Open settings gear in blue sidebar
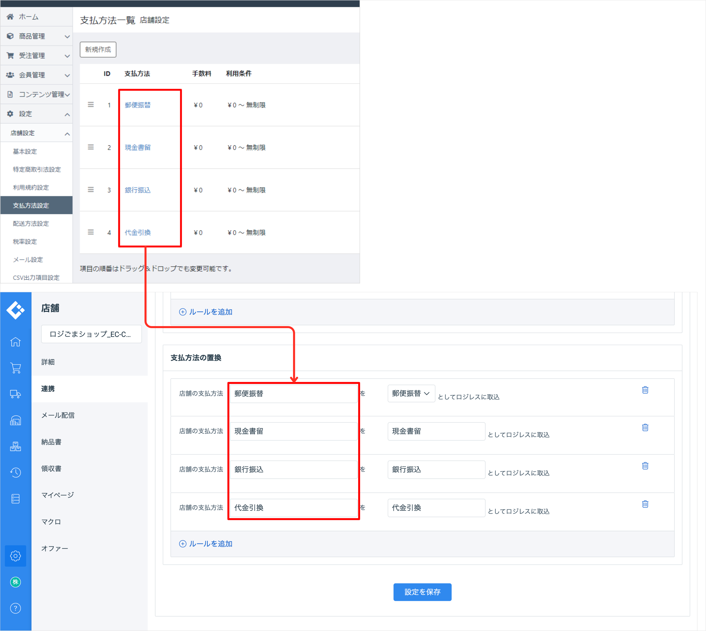The image size is (706, 631). (x=15, y=556)
